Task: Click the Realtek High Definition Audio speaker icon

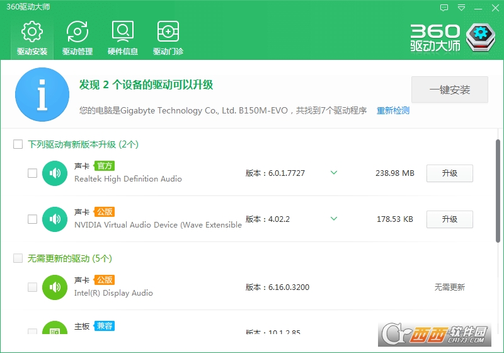Action: point(55,173)
